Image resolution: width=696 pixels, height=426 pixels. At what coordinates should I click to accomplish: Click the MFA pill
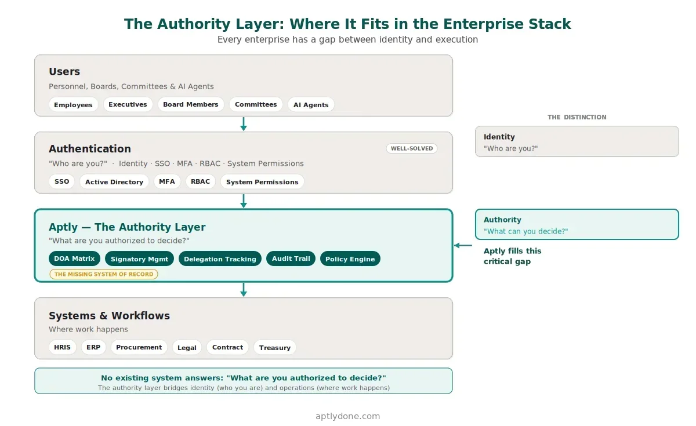point(167,181)
